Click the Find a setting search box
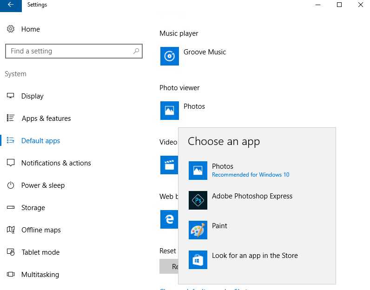The height and width of the screenshot is (290, 370). (70, 51)
